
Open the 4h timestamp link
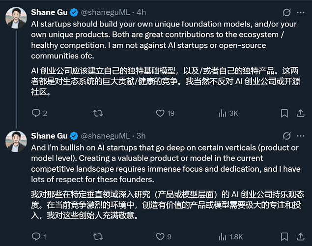click(x=141, y=12)
